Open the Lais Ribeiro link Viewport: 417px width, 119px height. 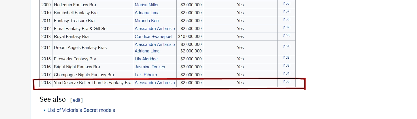click(x=146, y=75)
